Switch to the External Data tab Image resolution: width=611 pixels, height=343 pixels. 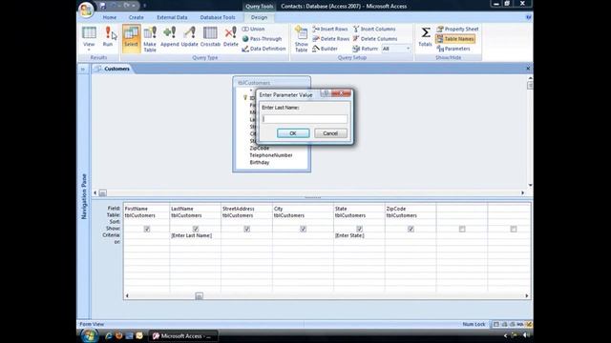(172, 17)
